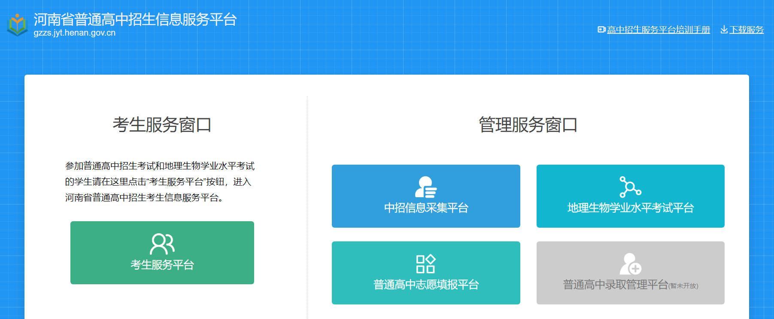Open the 地理生物学业水平考试平台 button
Screen dimensions: 774x319
coord(631,196)
